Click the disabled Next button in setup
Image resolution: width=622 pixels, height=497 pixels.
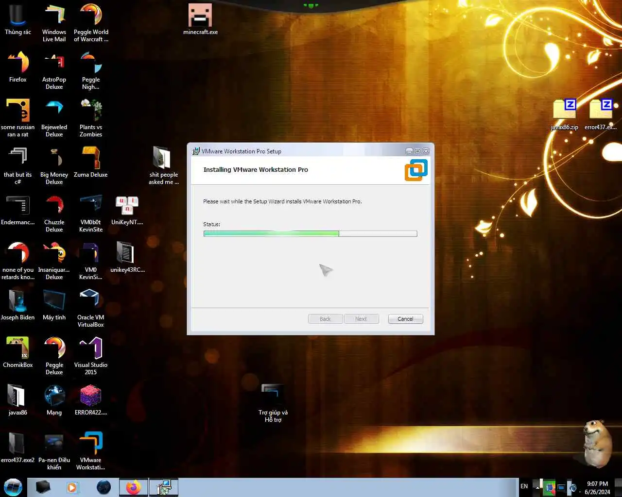[x=361, y=319]
